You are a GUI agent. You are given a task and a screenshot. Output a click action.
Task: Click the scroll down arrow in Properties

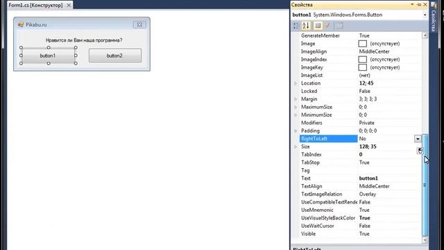pos(425,240)
